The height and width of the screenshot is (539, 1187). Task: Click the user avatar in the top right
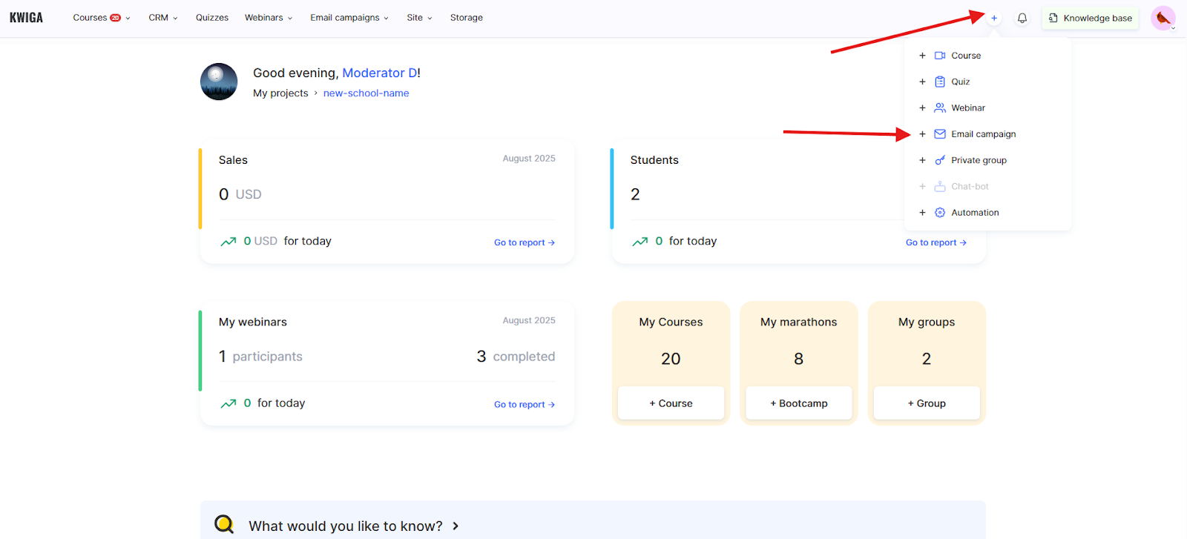click(1163, 18)
